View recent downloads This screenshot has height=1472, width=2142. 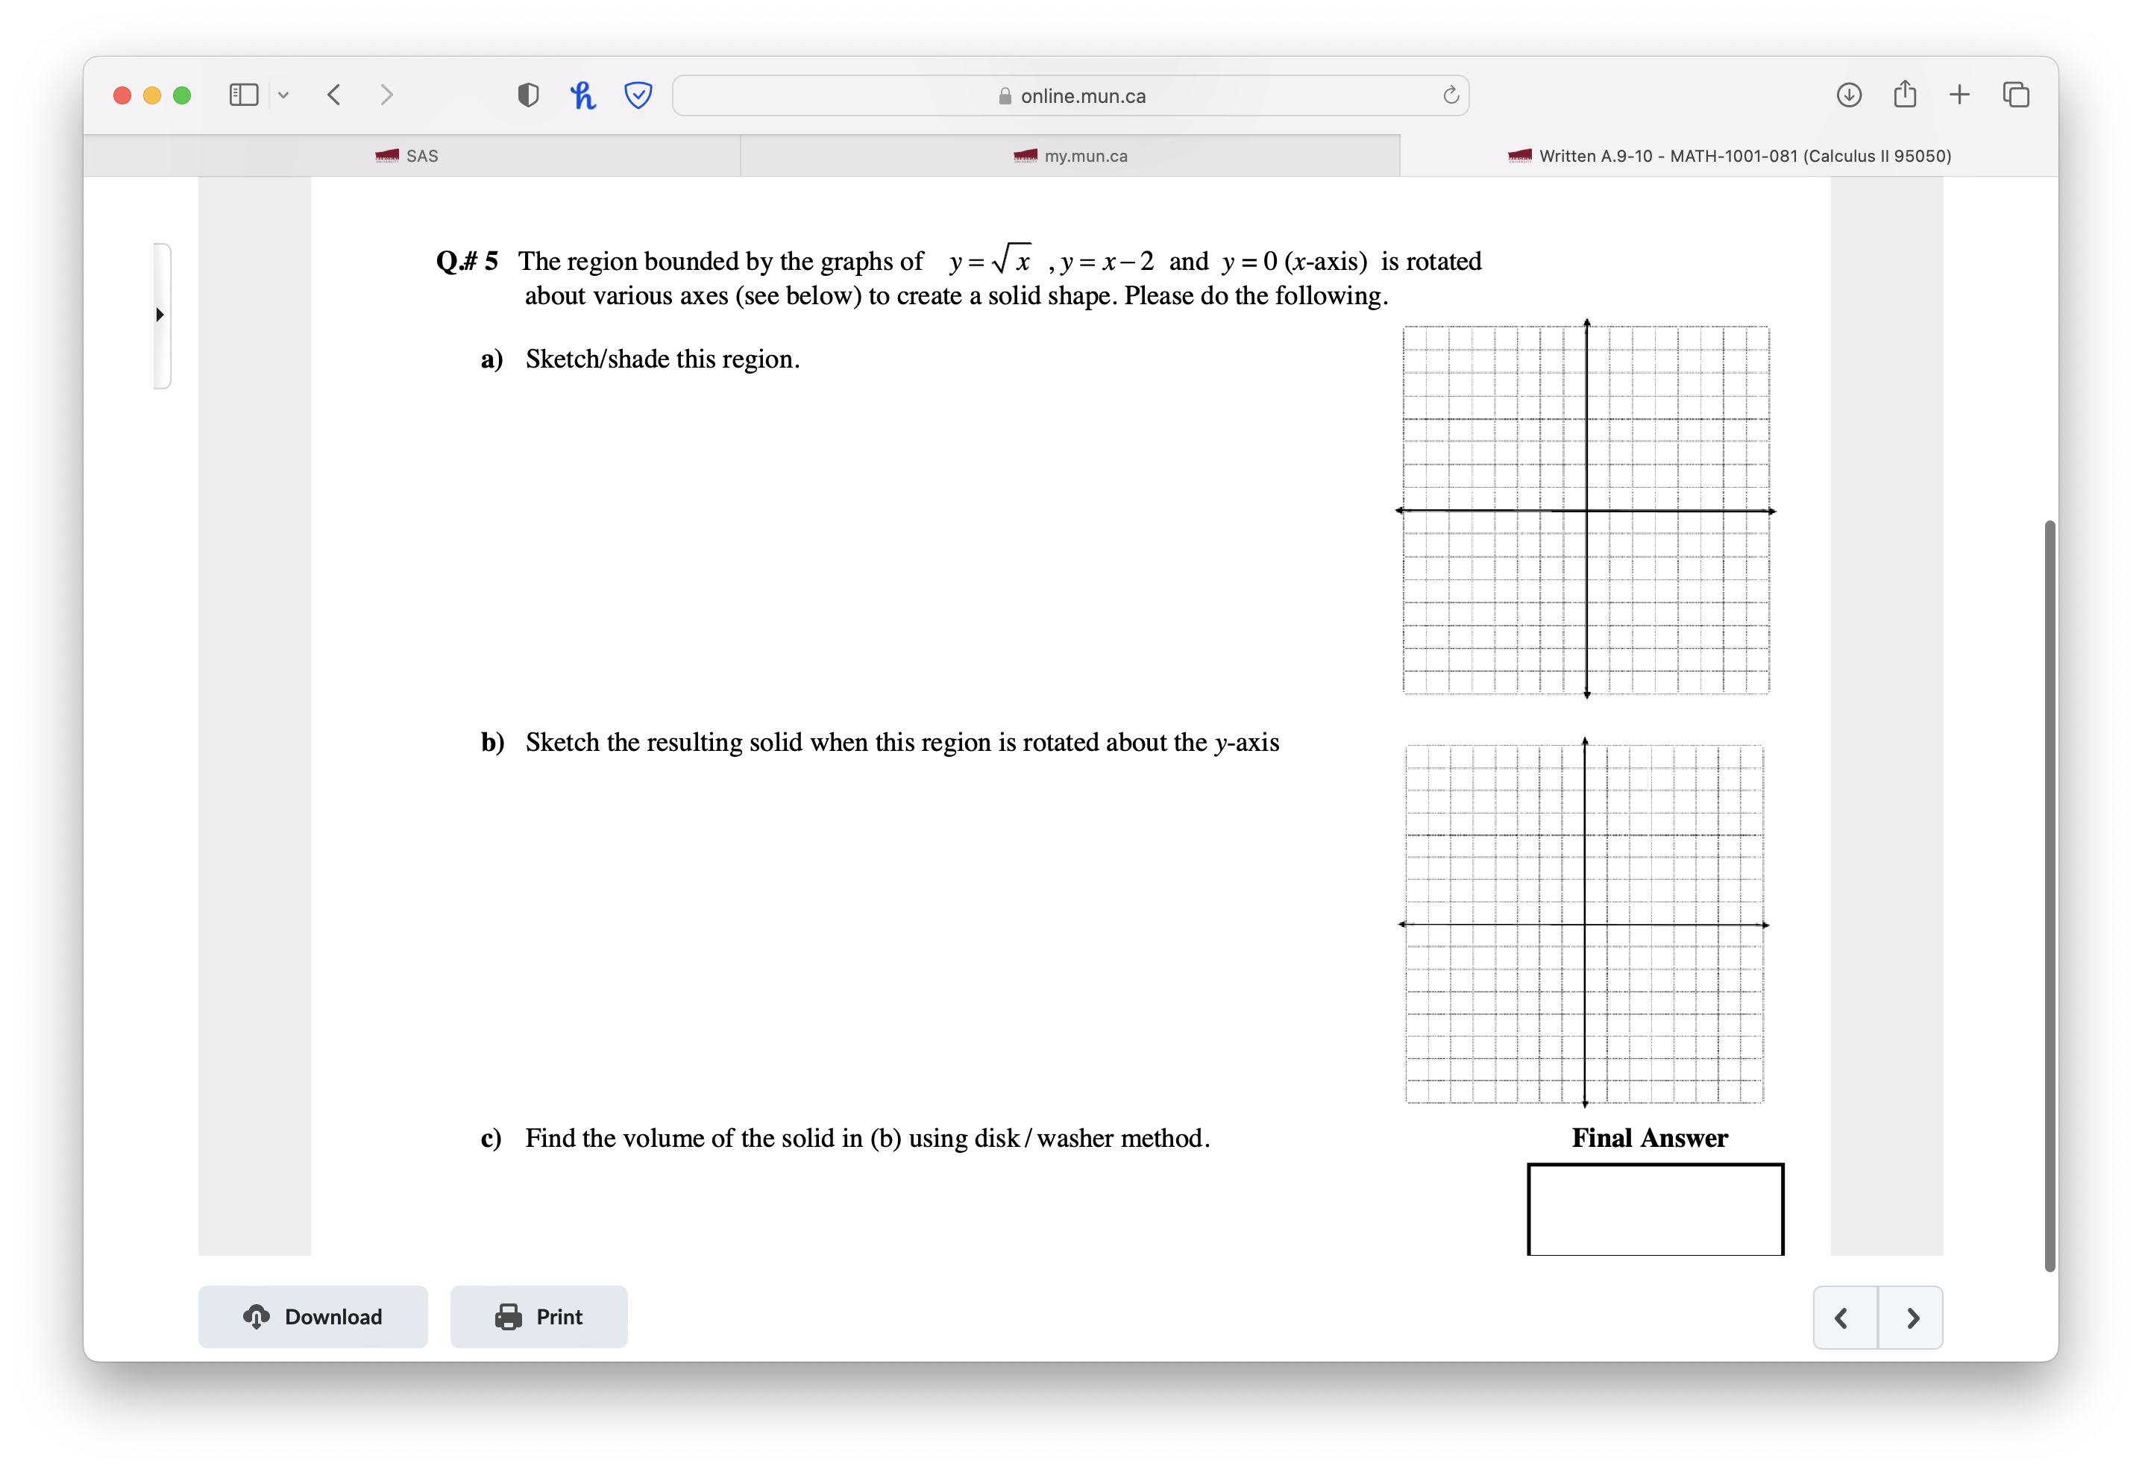1849,94
